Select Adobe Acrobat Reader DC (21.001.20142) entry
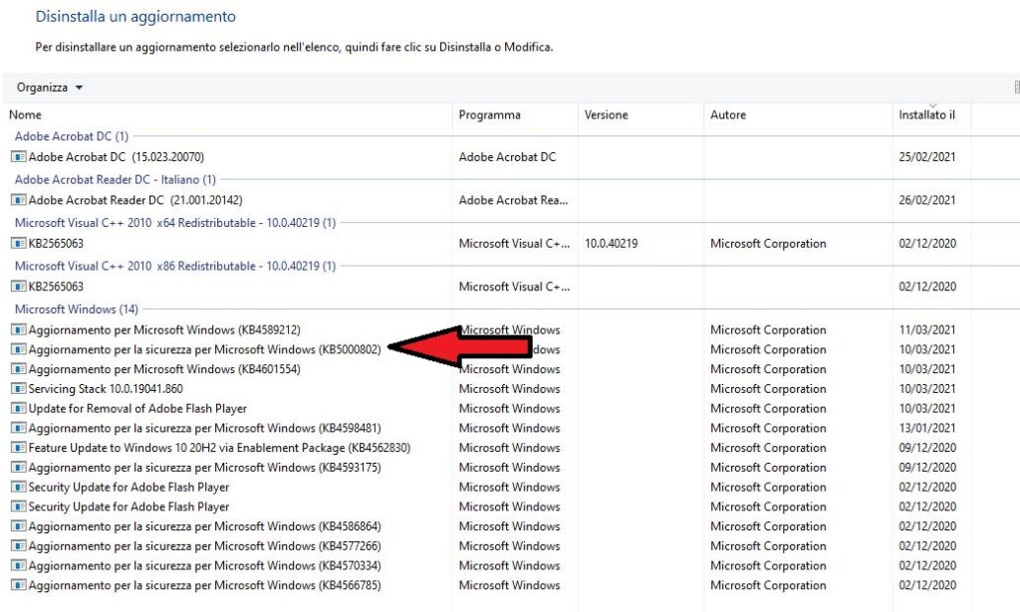Screen dimensions: 1020x612 point(135,200)
